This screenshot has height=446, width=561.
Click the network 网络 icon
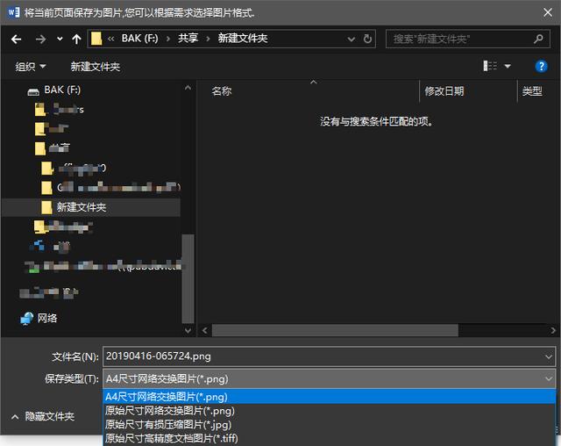click(x=27, y=318)
